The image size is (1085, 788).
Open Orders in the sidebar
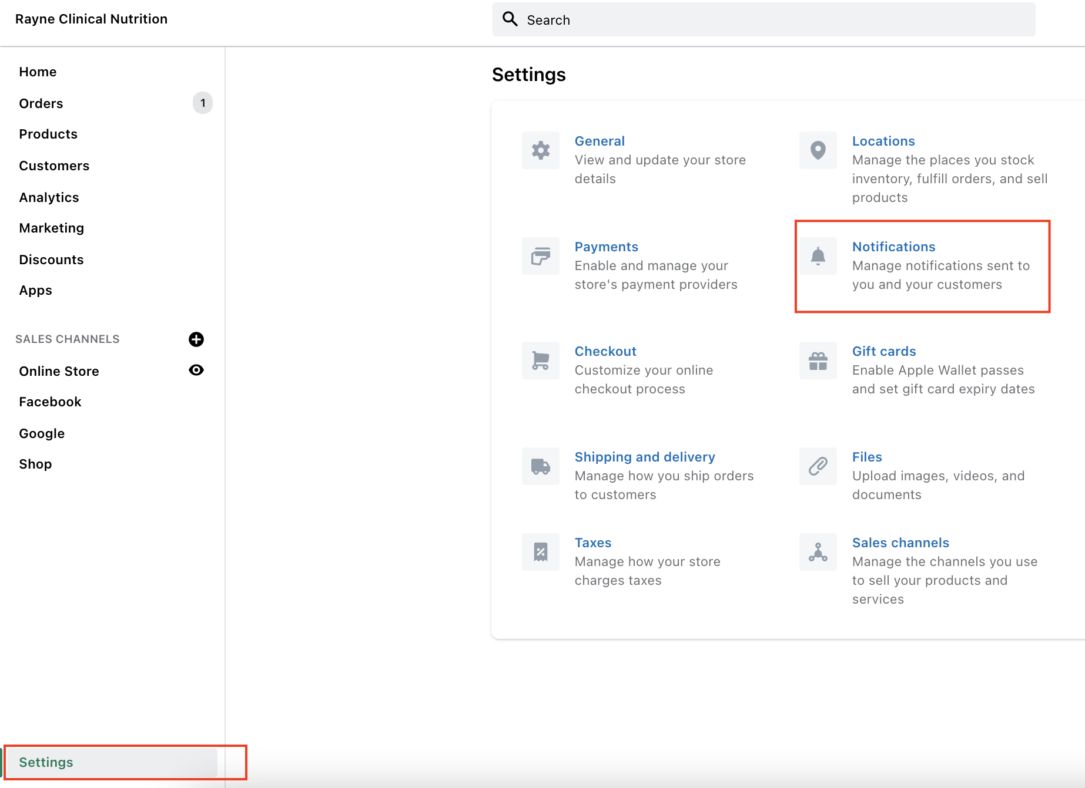(x=41, y=103)
